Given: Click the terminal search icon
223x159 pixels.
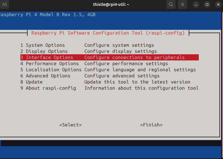Looking at the screenshot, I should (x=171, y=4).
